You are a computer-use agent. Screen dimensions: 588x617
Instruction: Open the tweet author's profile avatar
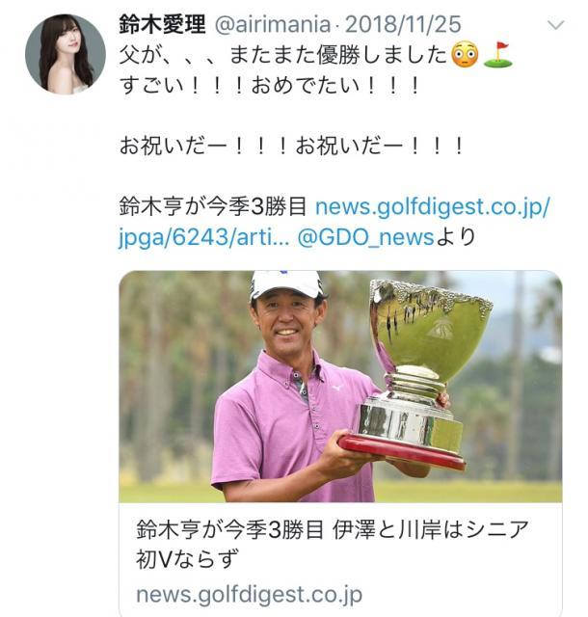click(x=66, y=54)
